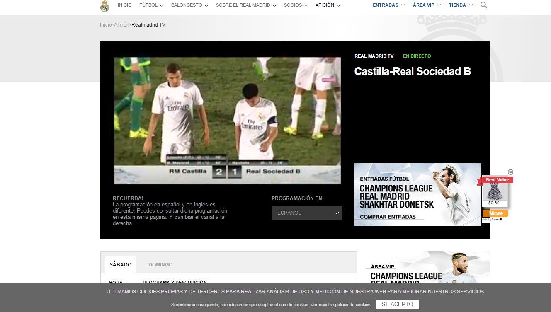Expand the TIENDA menu
Screen dimensions: 551x312
(x=461, y=5)
